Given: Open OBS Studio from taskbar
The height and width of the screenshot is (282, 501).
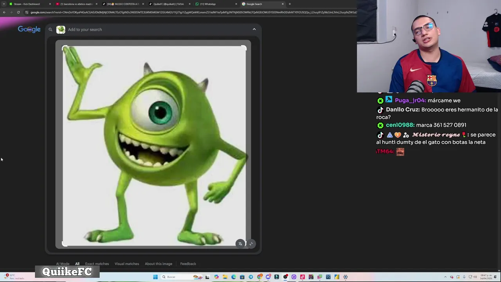Looking at the screenshot, I should coord(285,277).
